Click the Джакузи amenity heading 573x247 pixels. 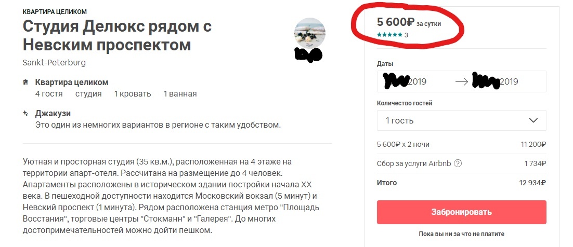click(53, 113)
